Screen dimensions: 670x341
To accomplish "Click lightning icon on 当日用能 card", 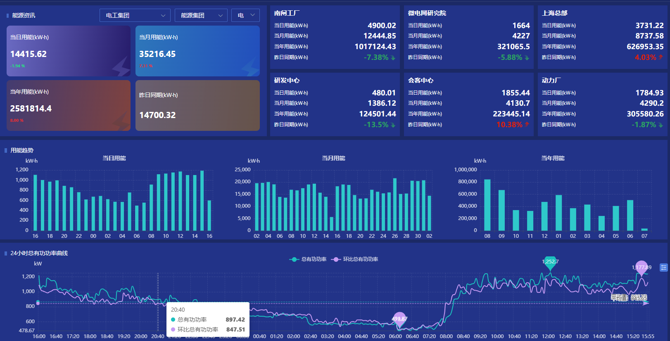I will click(x=121, y=66).
